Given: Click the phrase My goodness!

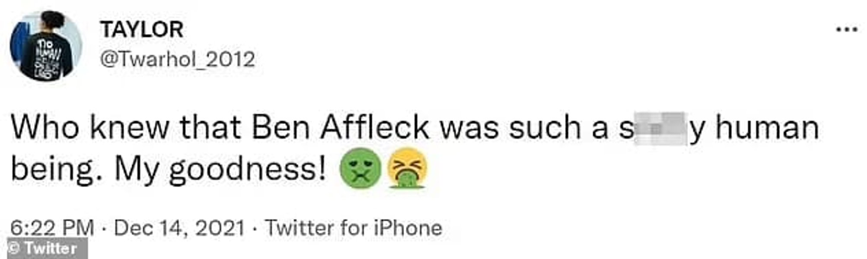Looking at the screenshot, I should click(x=220, y=171).
